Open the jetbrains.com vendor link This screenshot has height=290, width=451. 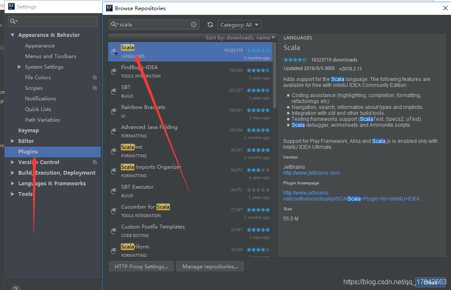(311, 173)
